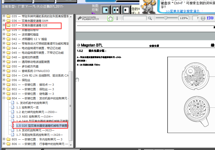The image size is (215, 150).
Task: Expand the 037 双离合器变速箱 02E node
Action: click(4, 25)
